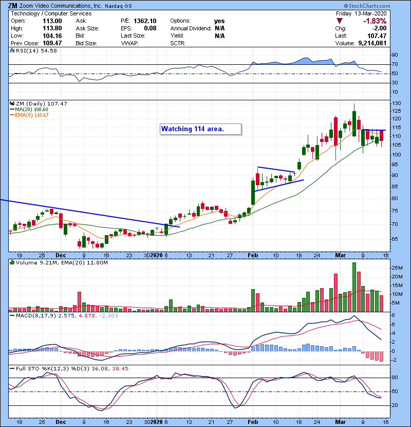
Task: Click Volume 9.21M, EMA(20) 11.80M label
Action: (x=62, y=262)
